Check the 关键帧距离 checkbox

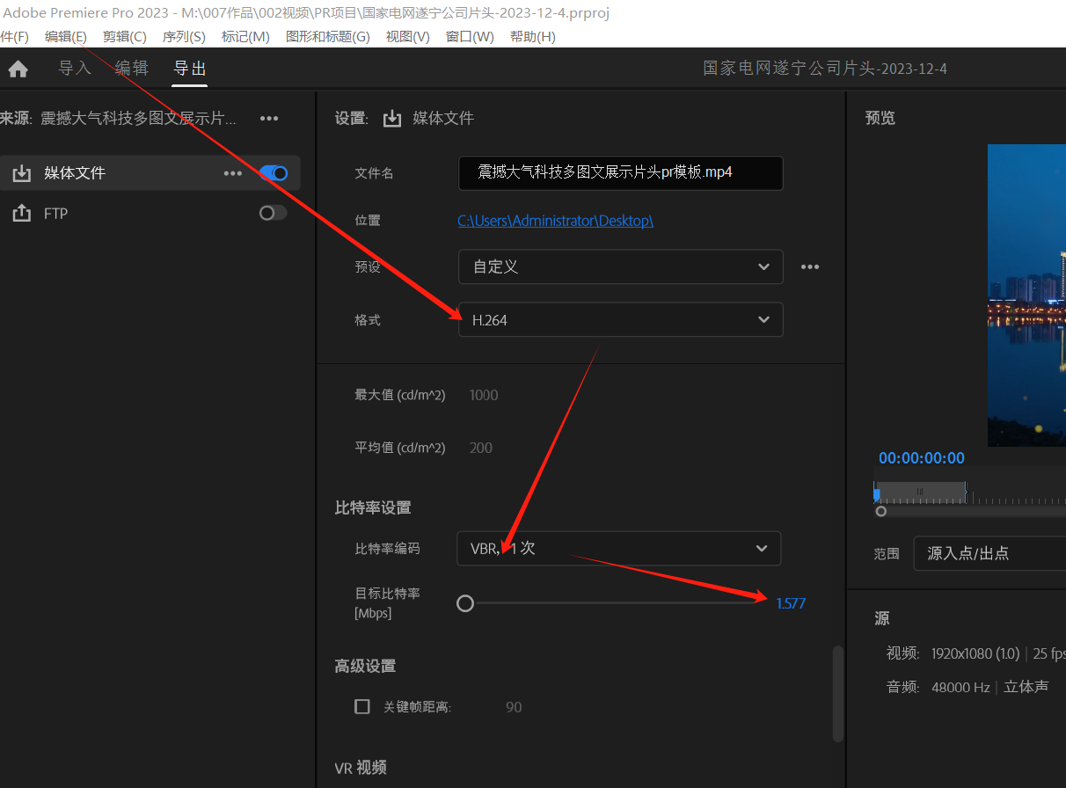tap(362, 706)
